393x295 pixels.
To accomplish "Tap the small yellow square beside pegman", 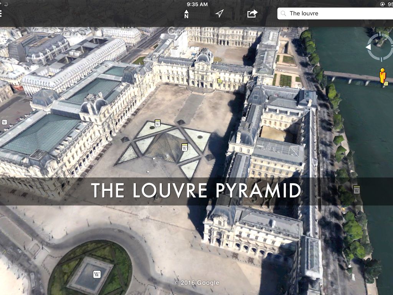I will pyautogui.click(x=386, y=83).
